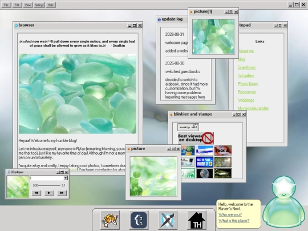Image resolution: width=308 pixels, height=231 pixels.
Task: Maximize the picture window
Action: pos(173,149)
